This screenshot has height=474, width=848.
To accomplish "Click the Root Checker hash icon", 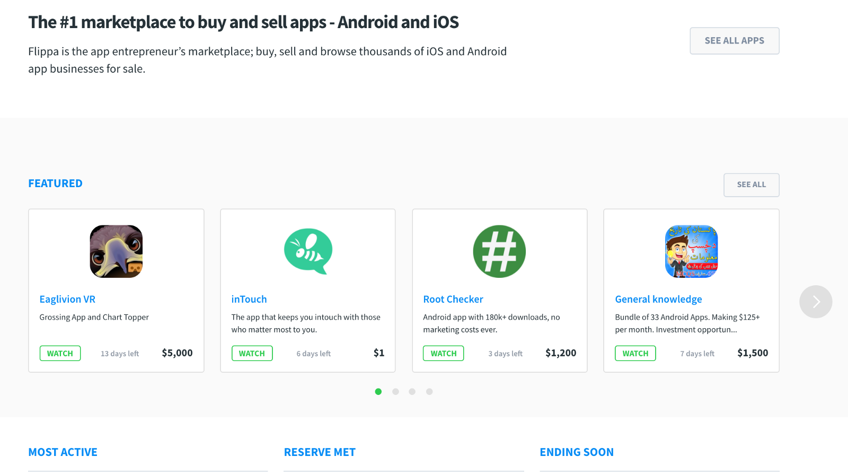I will point(499,251).
